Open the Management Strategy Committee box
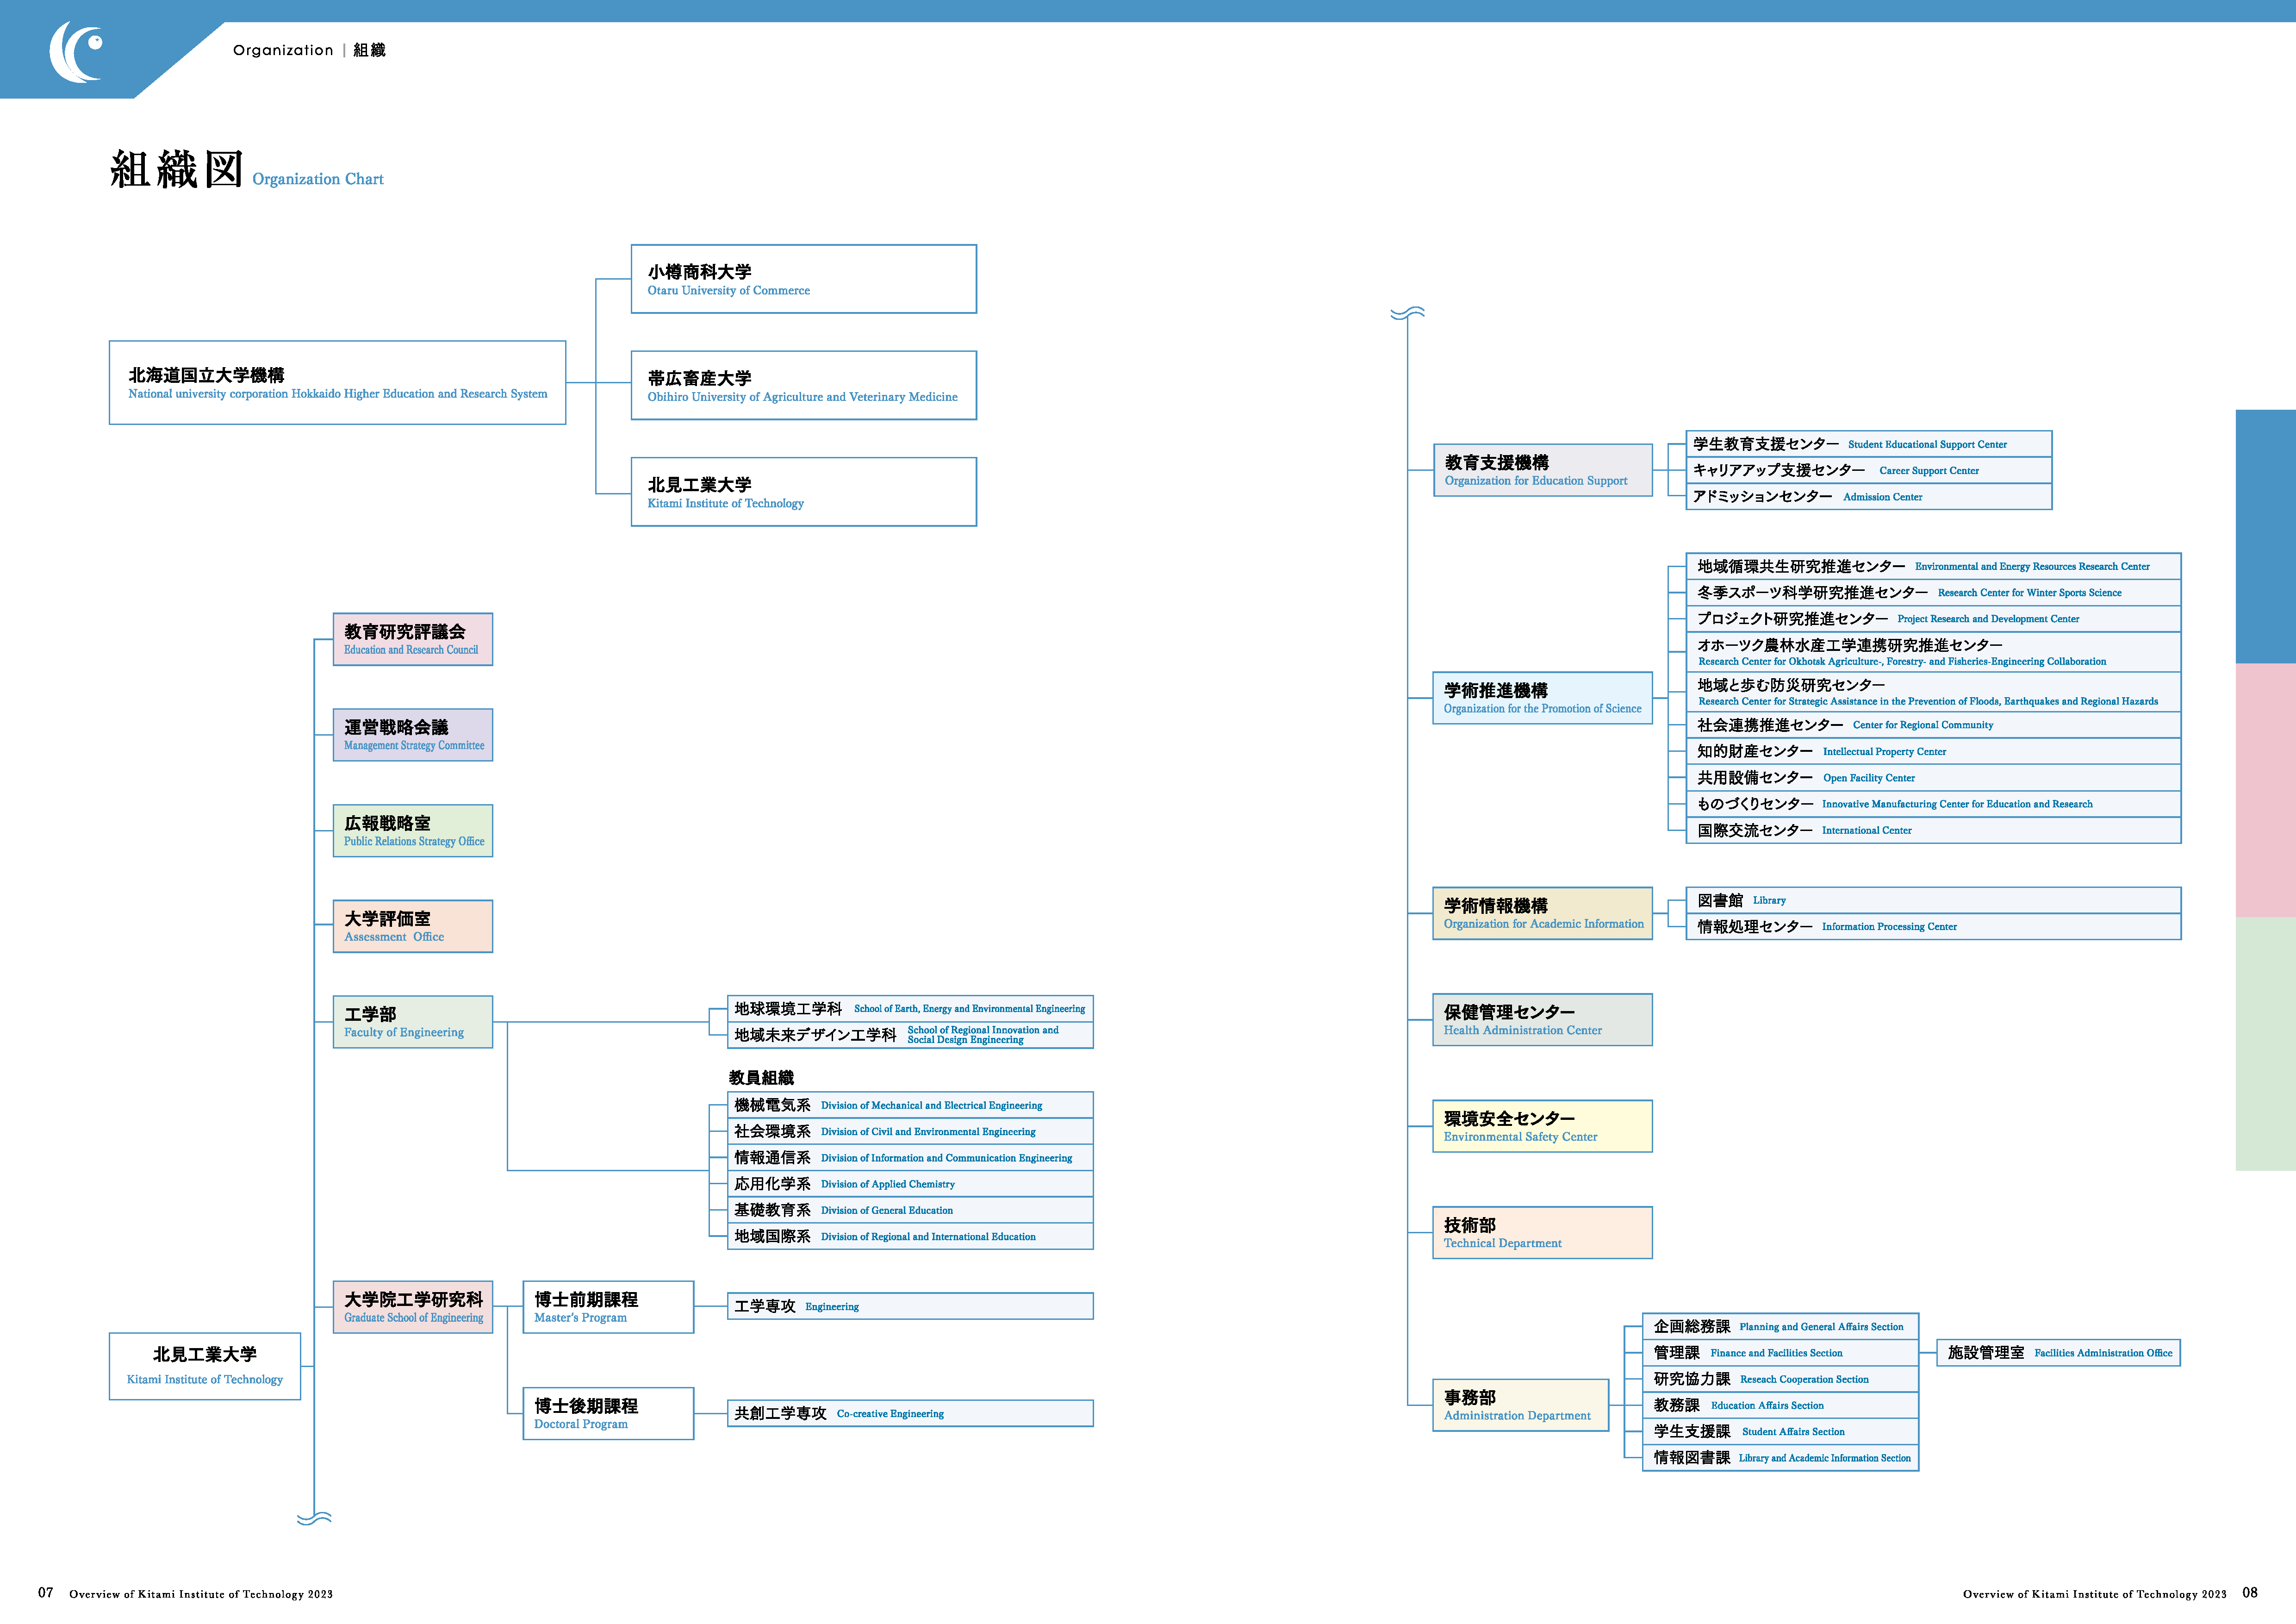The image size is (2296, 1624). pyautogui.click(x=412, y=735)
